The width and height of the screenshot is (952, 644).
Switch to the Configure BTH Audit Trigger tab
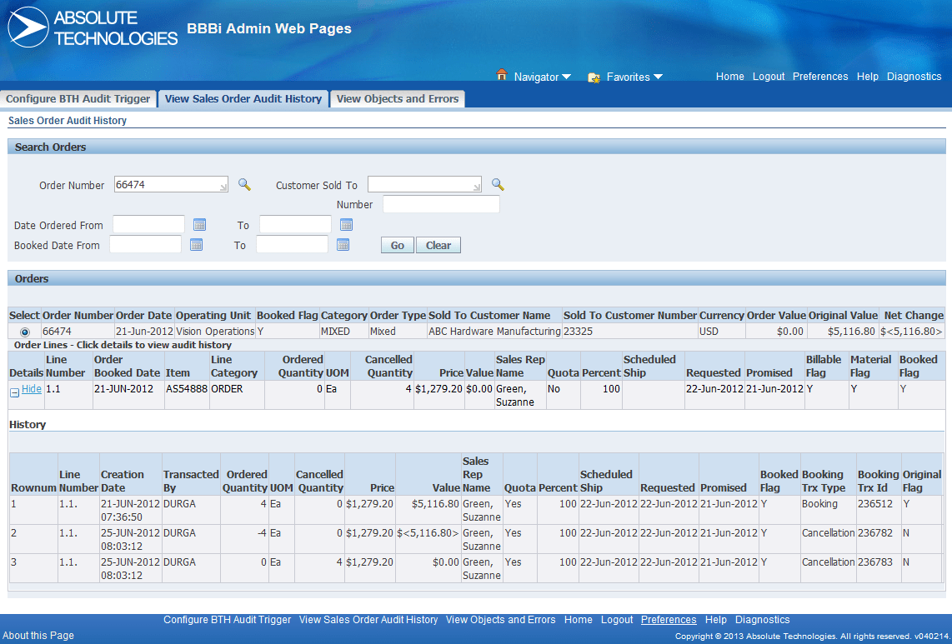pyautogui.click(x=78, y=98)
